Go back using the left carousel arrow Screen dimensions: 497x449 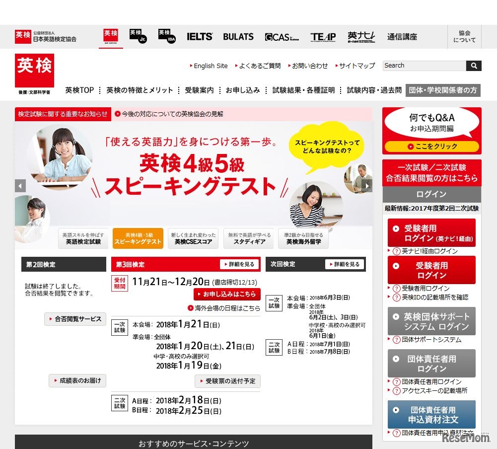[20, 185]
